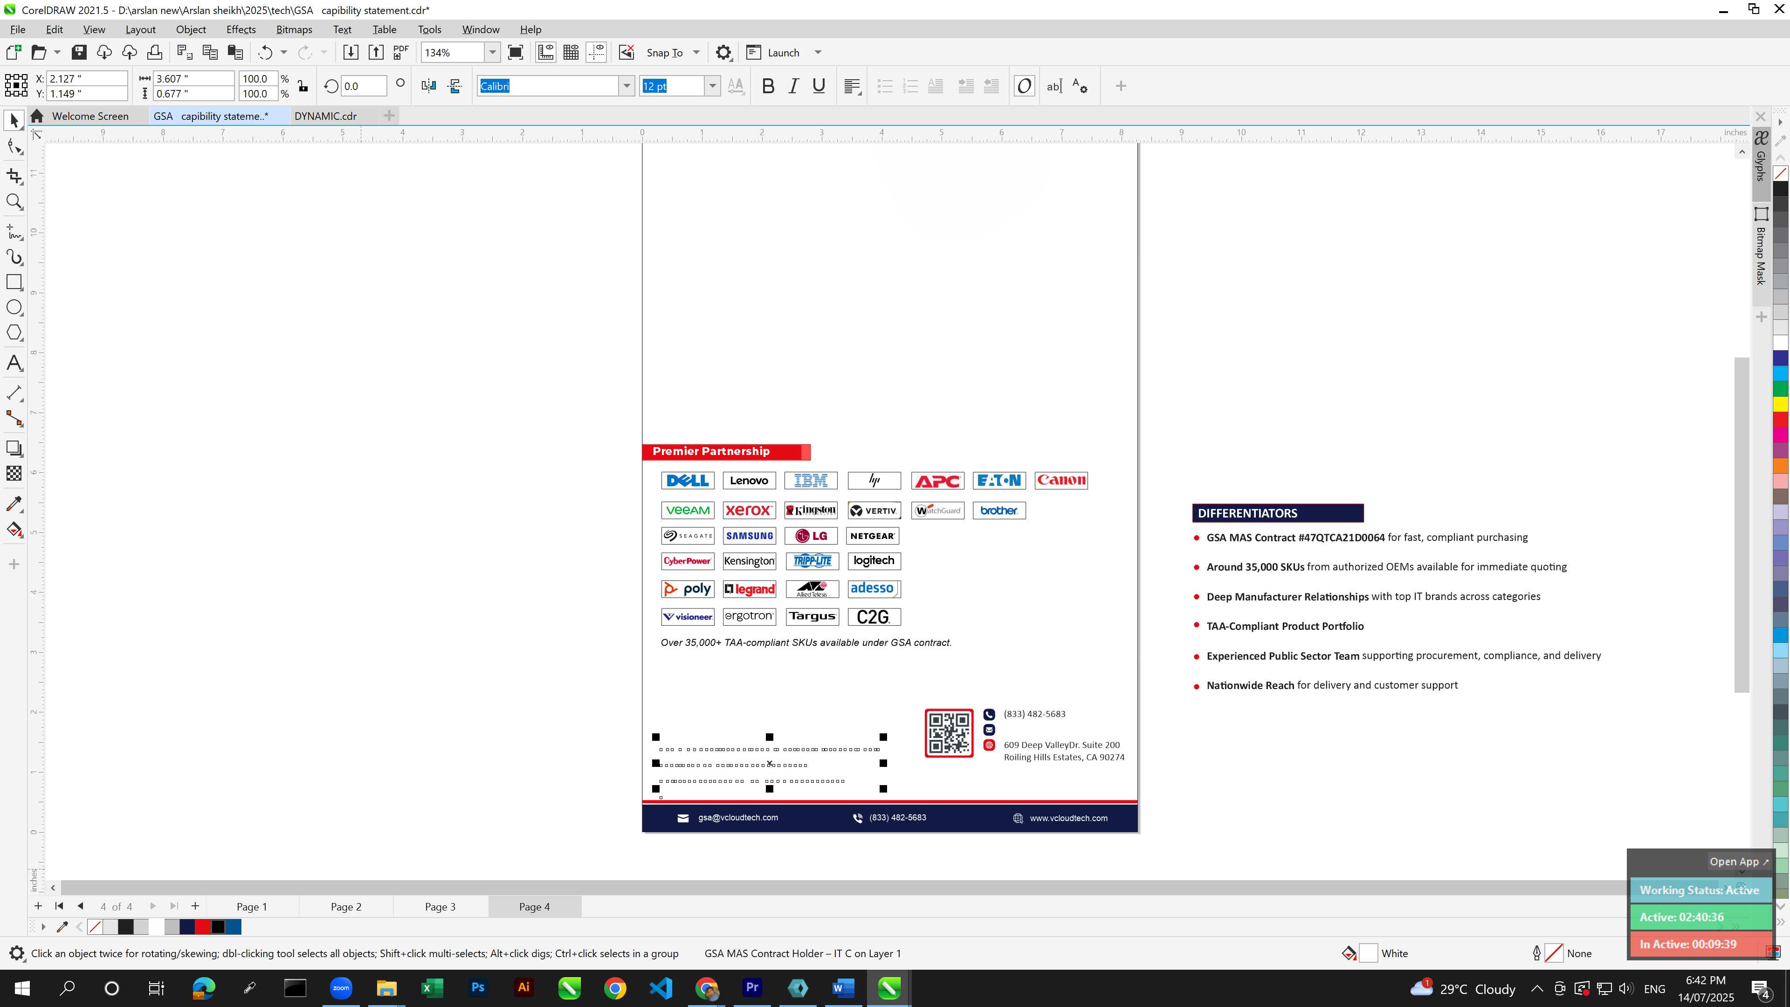Create a new document
Viewport: 1790px width, 1007px height.
coord(13,52)
